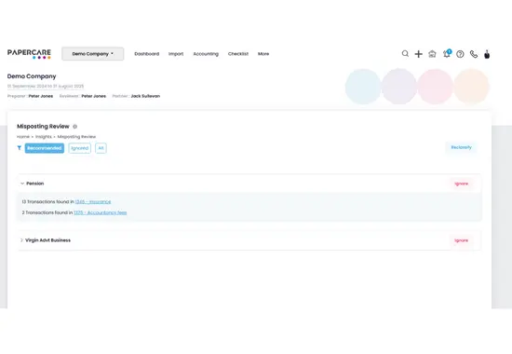Expand the Virgin Advt Business row
Screen dimensions: 512x354
pos(21,240)
